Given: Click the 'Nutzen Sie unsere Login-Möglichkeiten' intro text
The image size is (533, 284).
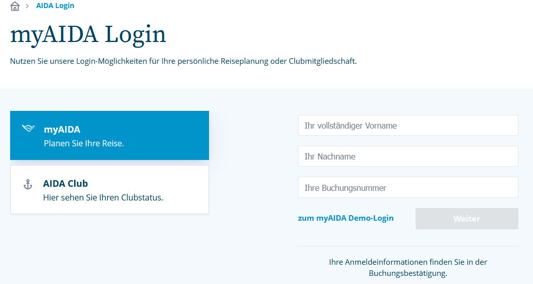Looking at the screenshot, I should [183, 61].
